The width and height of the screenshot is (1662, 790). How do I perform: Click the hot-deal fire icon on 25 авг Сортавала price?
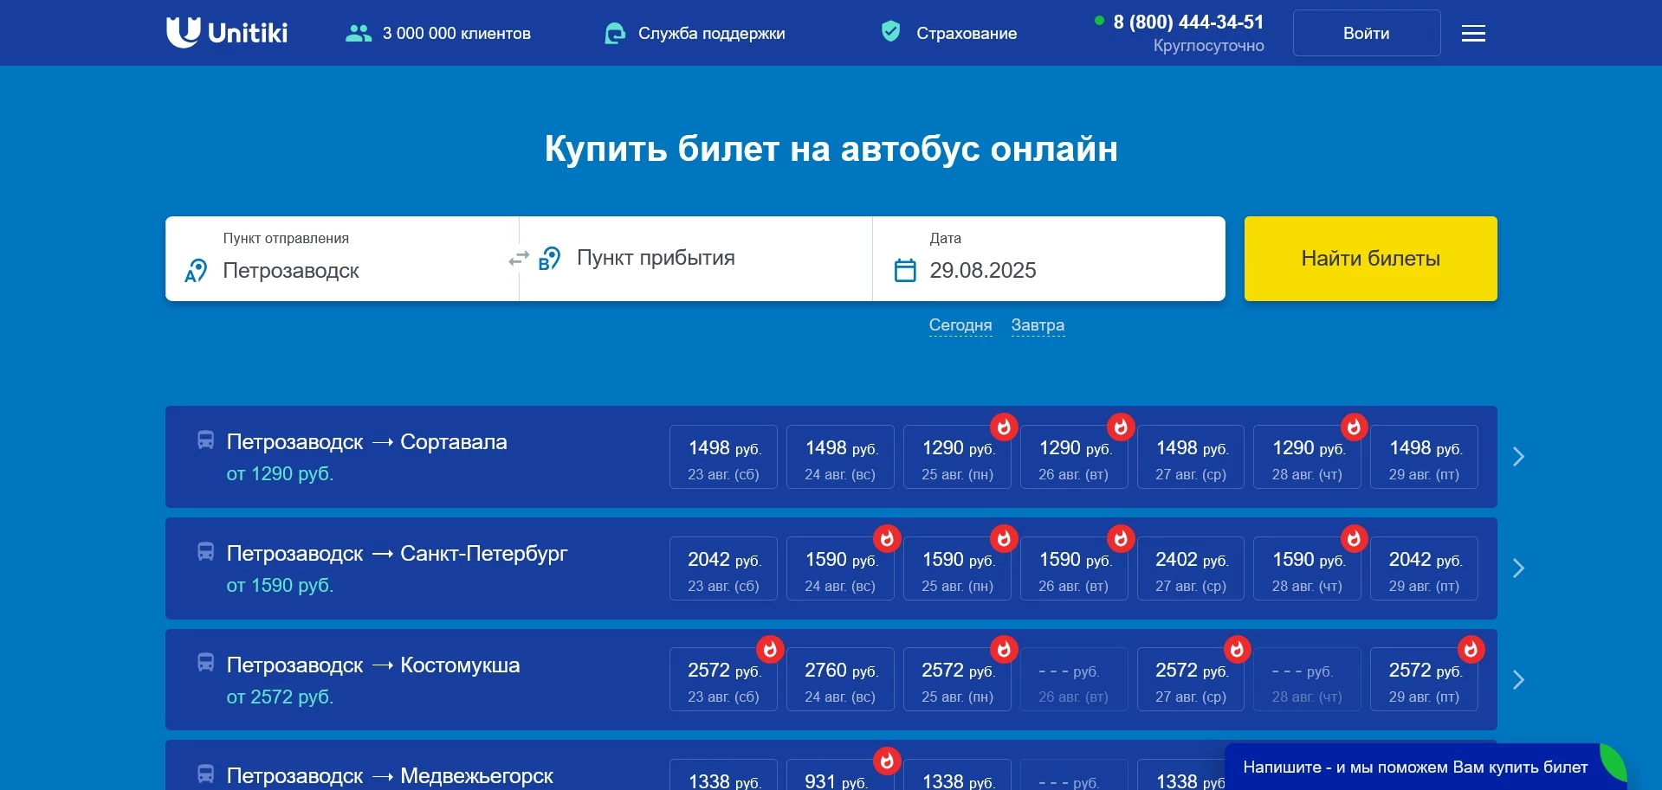coord(1004,427)
